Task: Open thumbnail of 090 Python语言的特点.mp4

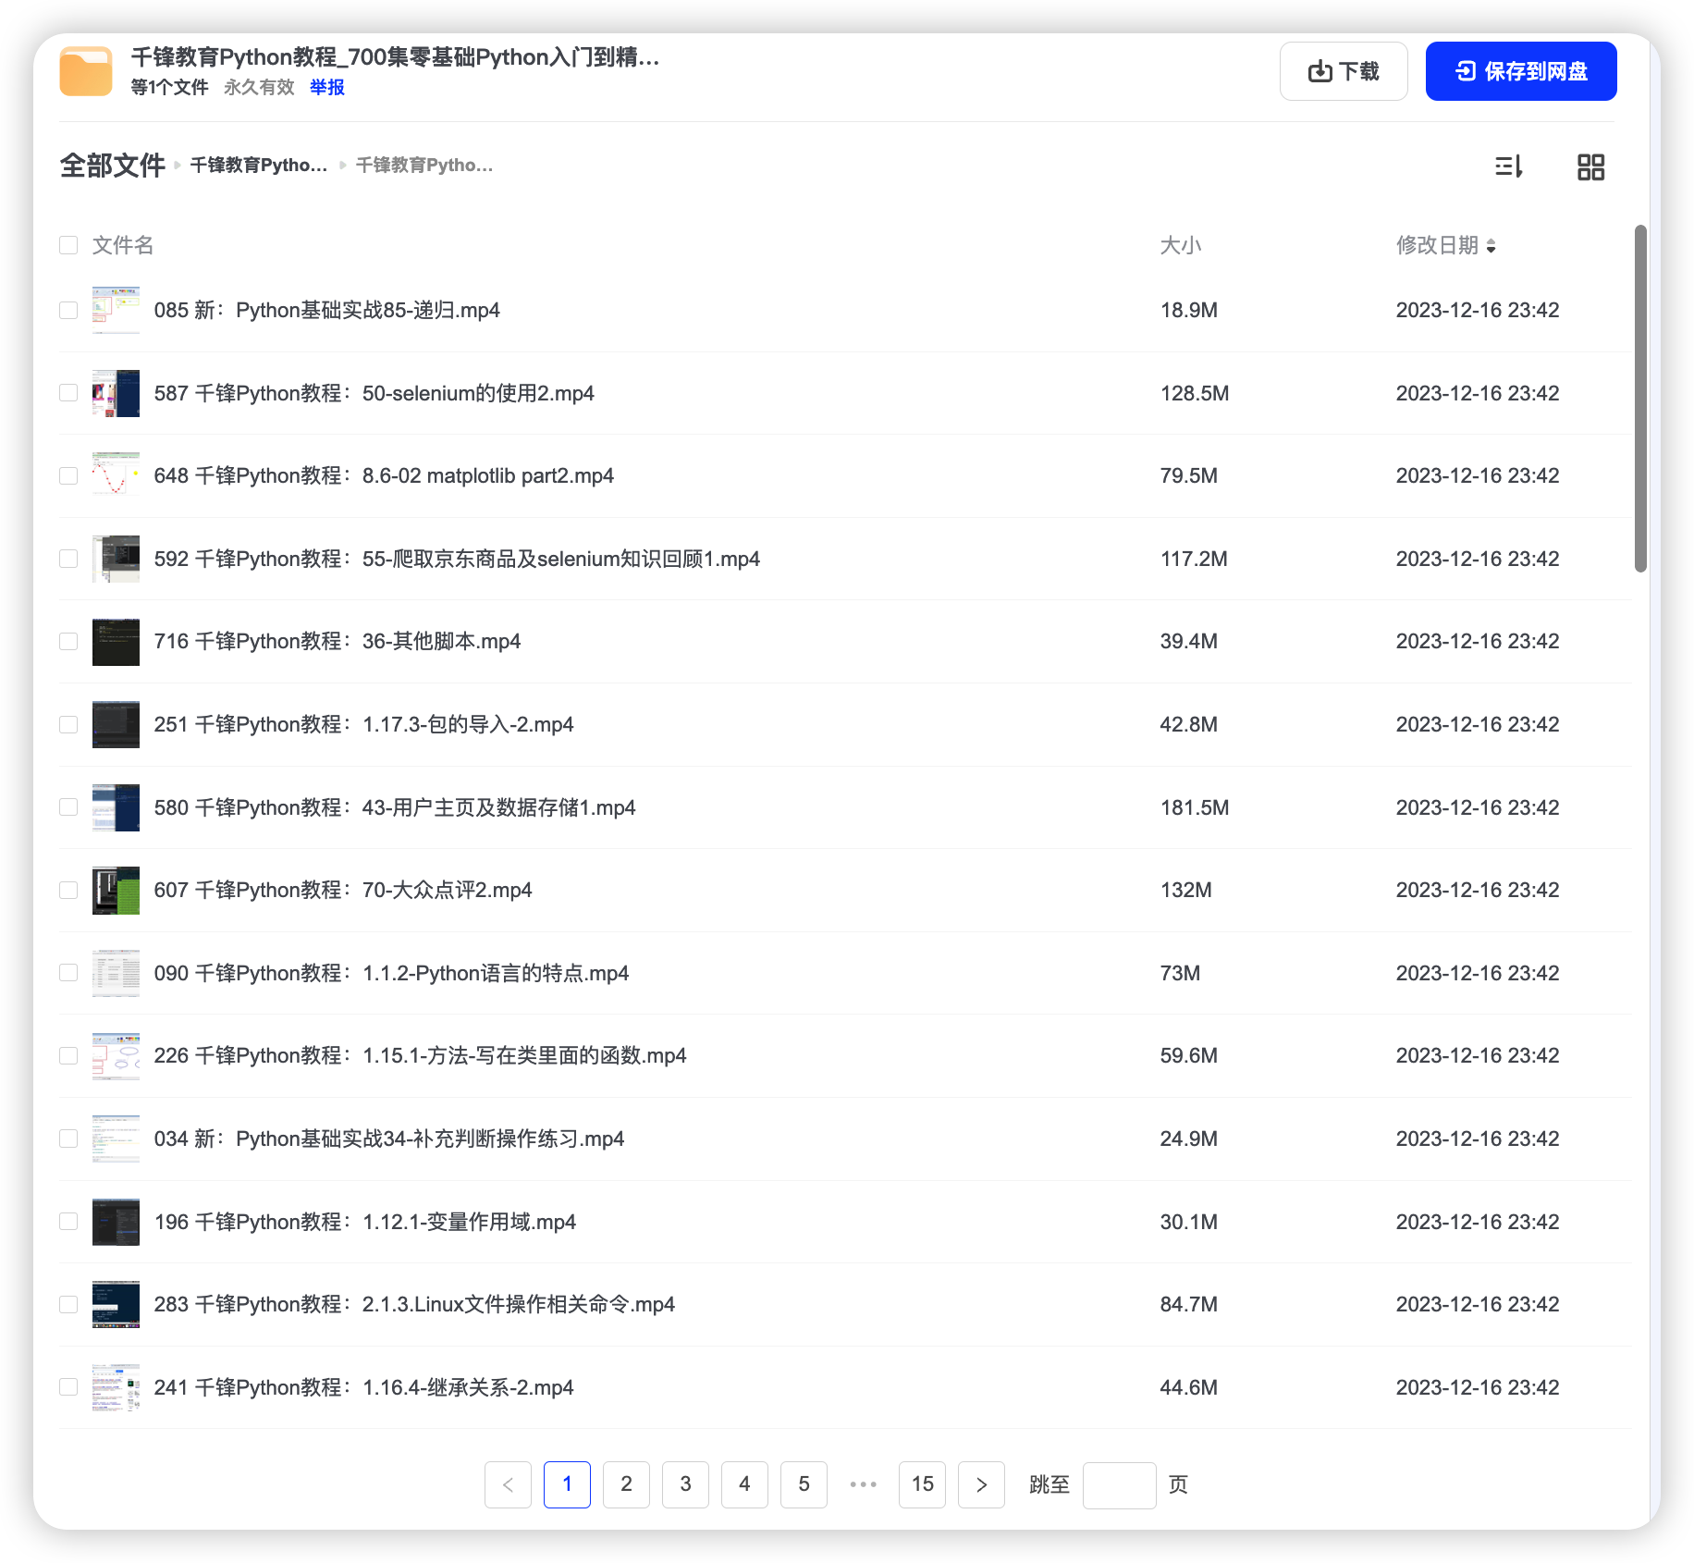Action: [x=116, y=973]
